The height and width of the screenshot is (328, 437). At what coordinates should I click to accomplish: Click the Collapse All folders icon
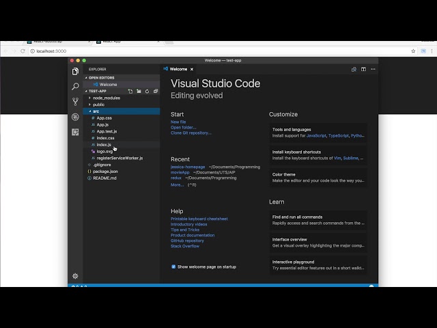point(156,91)
